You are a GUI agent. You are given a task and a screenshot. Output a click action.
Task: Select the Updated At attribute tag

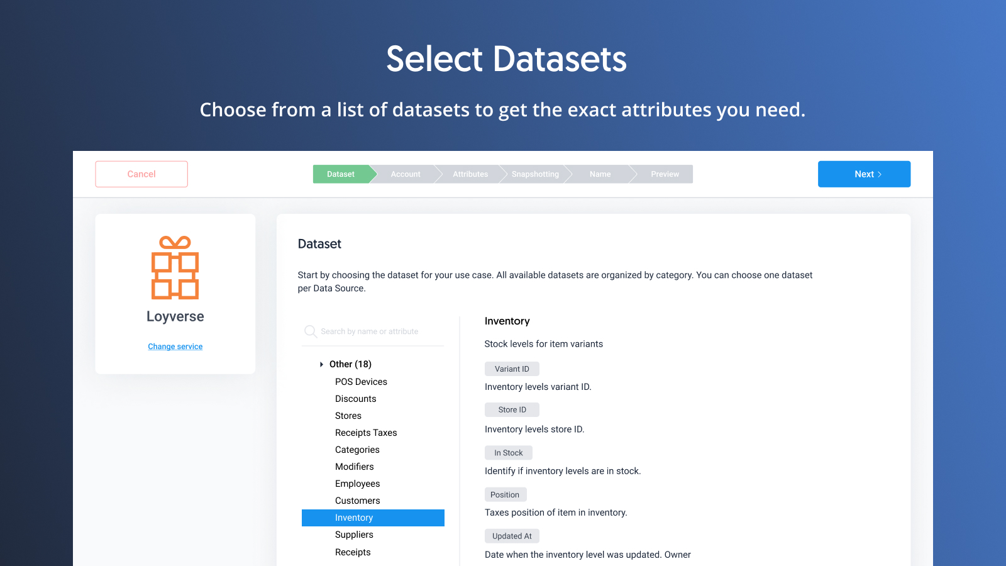point(512,535)
